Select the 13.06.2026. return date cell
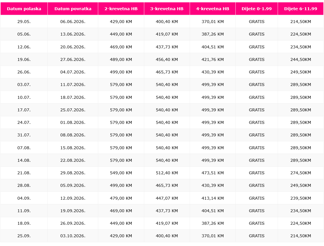 click(73, 34)
